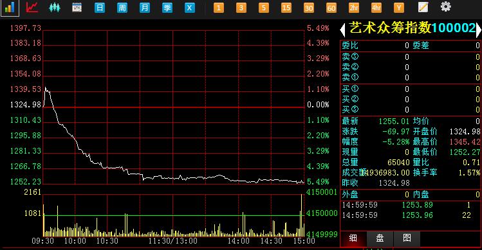Image resolution: width=482 pixels, height=250 pixels.
Task: Select daily period 日 button
Action: 100,7
